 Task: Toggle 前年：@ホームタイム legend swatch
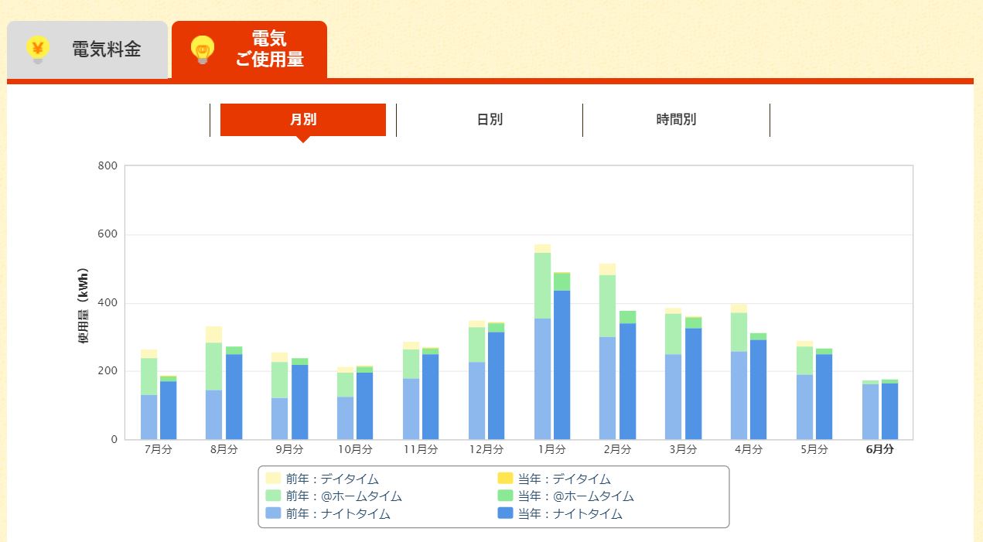273,496
